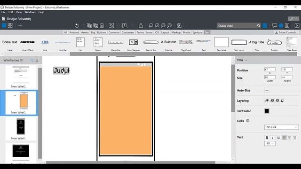301x169 pixels.
Task: Select the Icons library tab
Action: click(x=149, y=32)
